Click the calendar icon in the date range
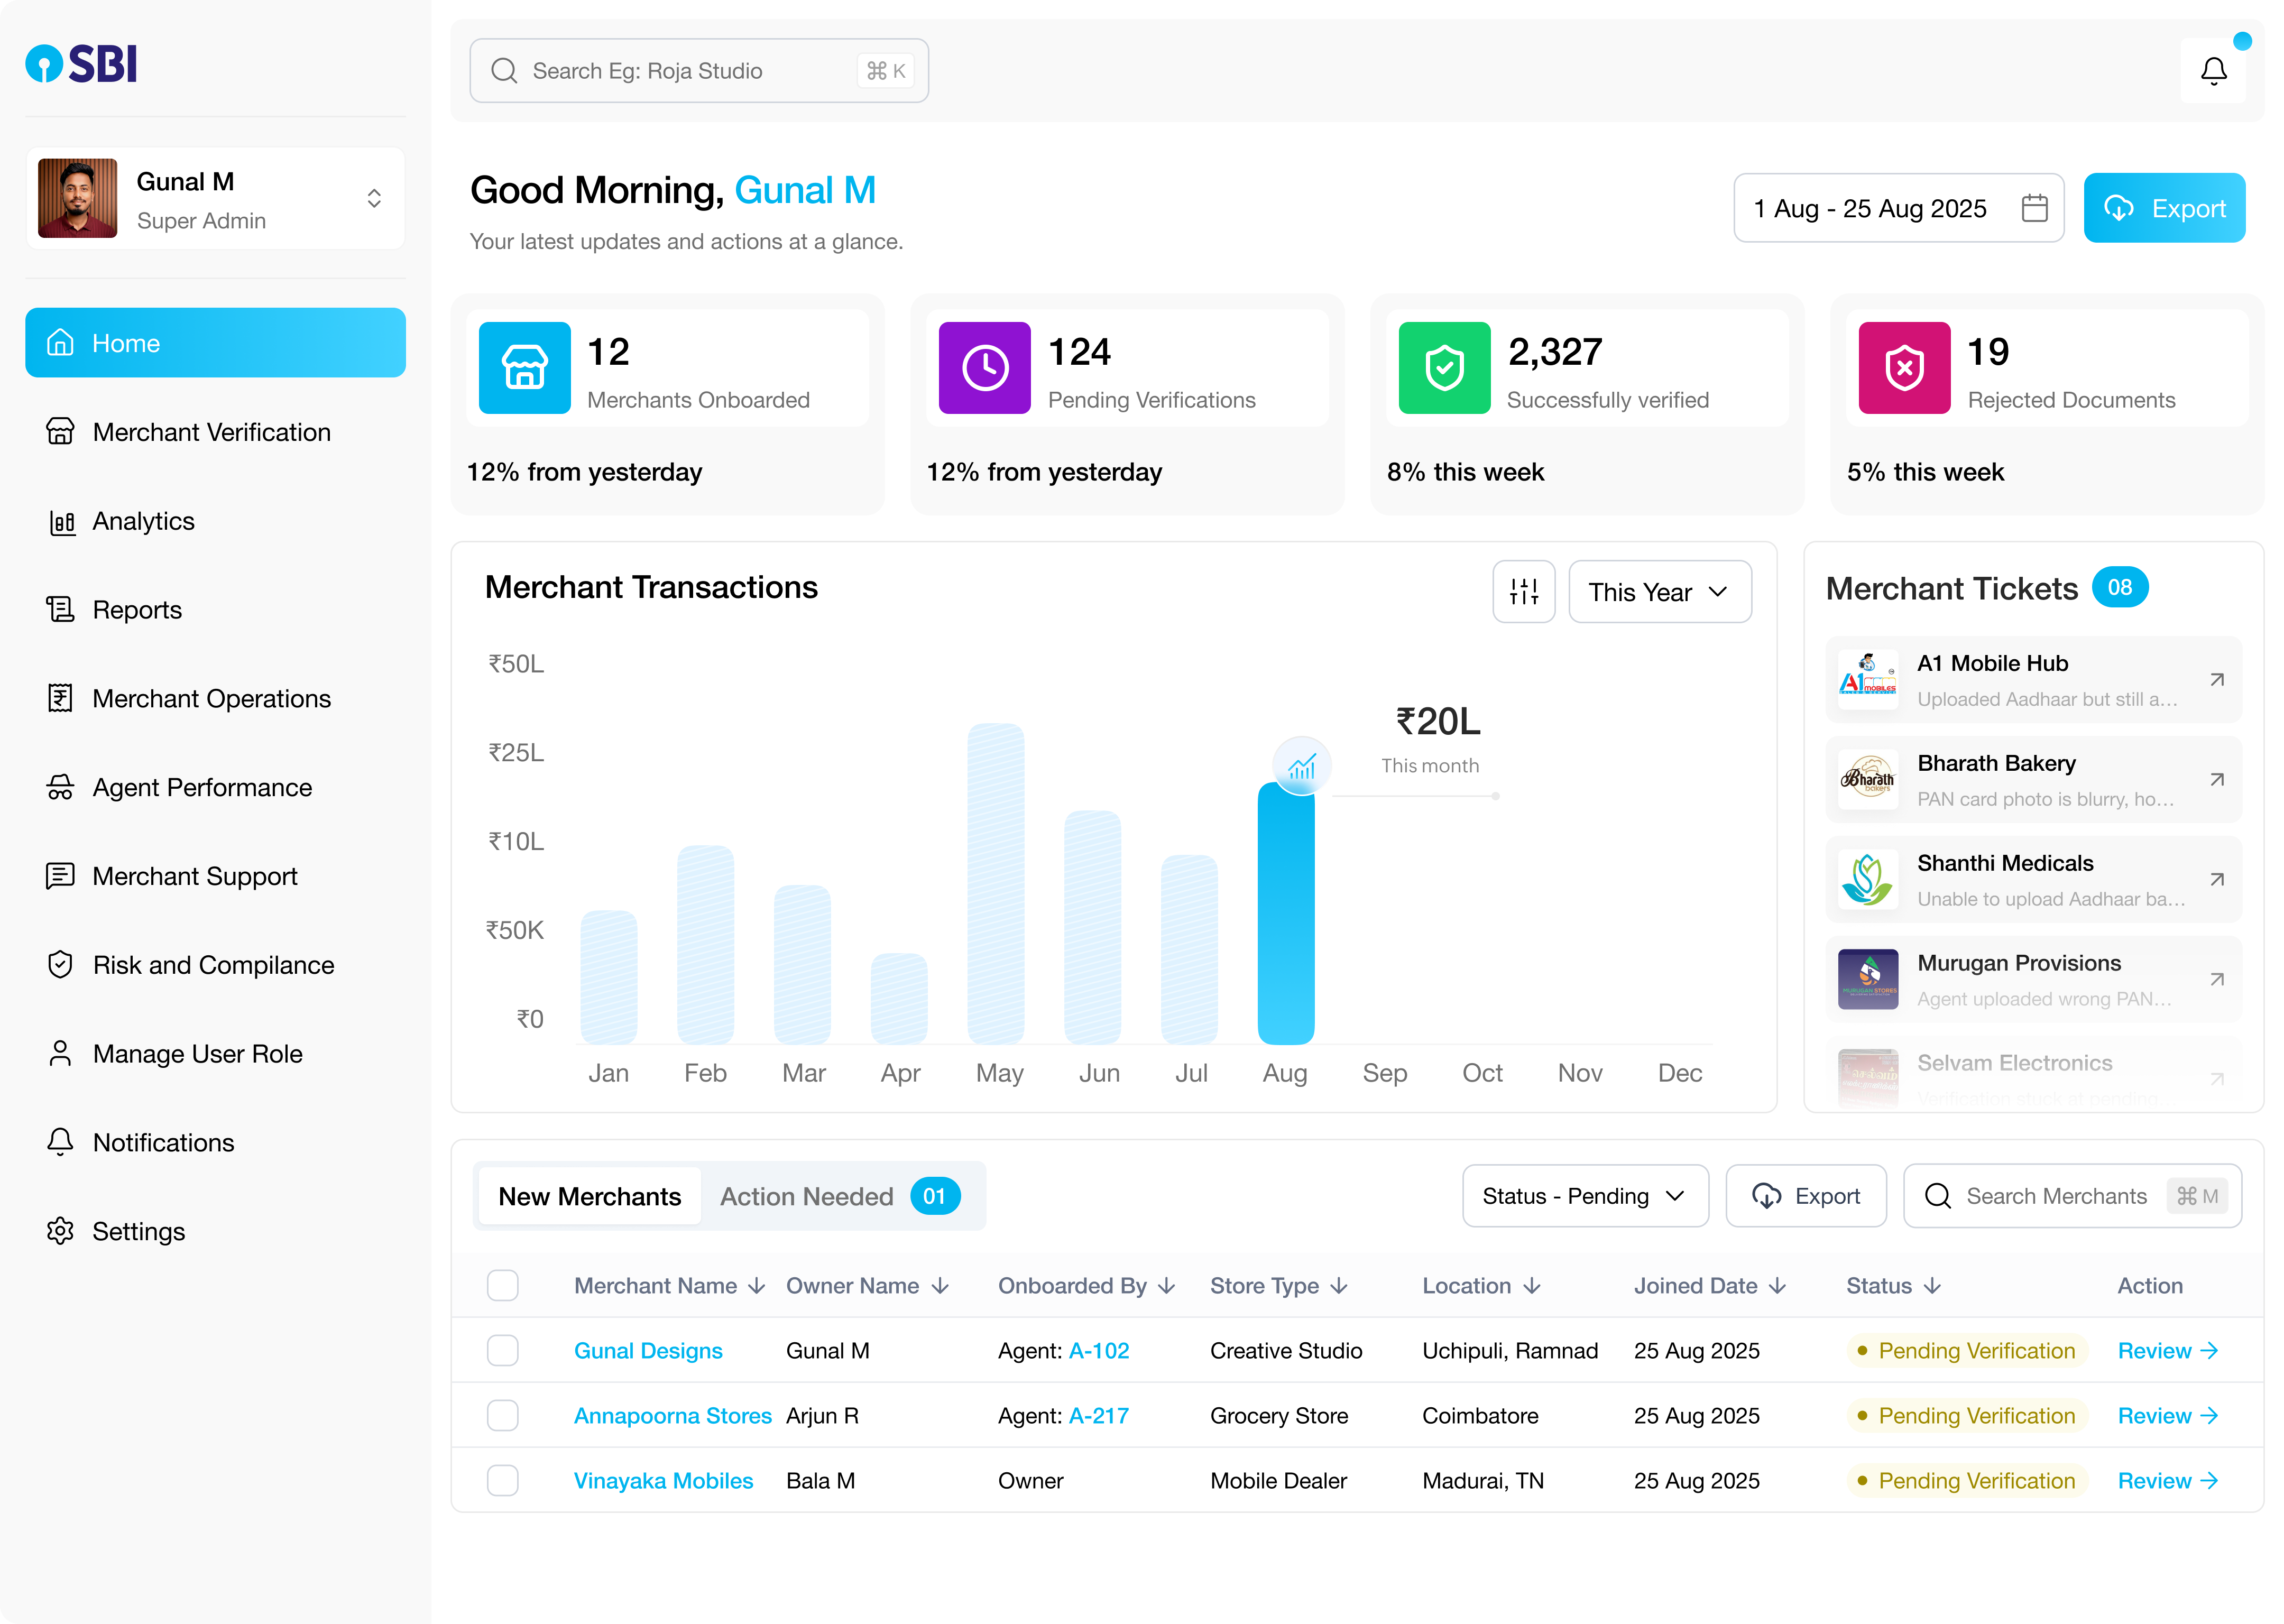The height and width of the screenshot is (1624, 2284). click(2034, 208)
